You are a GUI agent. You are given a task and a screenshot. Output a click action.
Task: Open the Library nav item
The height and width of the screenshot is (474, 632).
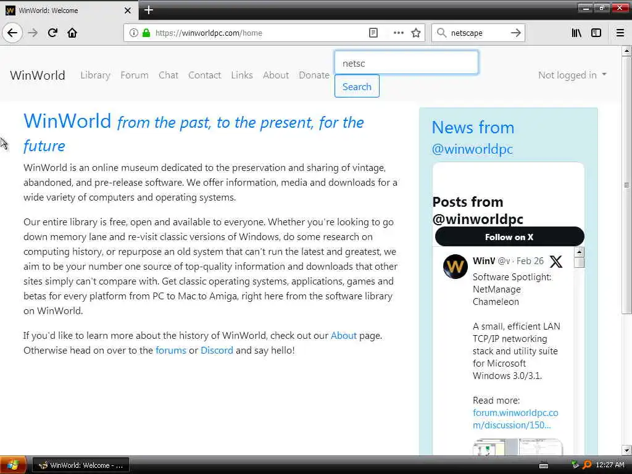95,75
